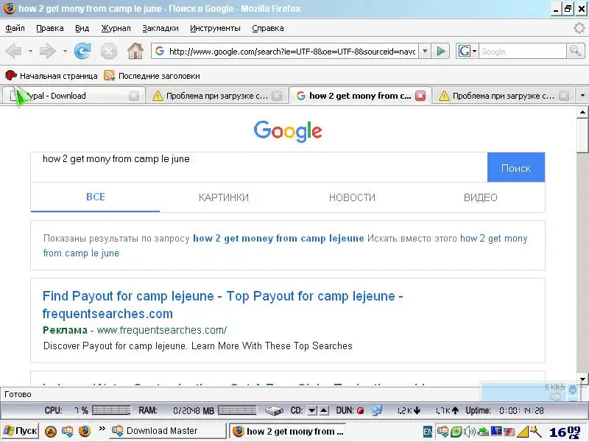589x442 pixels.
Task: Click the network computers icon in monitor bar
Action: point(377,410)
